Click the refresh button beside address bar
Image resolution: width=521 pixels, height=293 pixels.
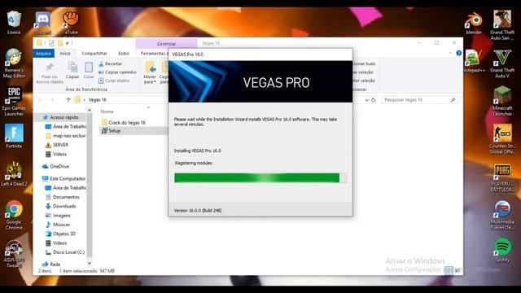coord(374,99)
